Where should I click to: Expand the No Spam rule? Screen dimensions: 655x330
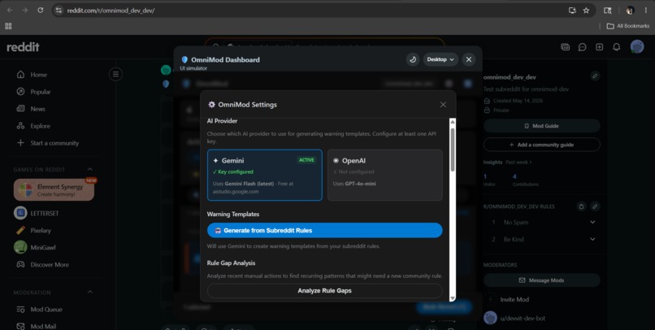(592, 222)
